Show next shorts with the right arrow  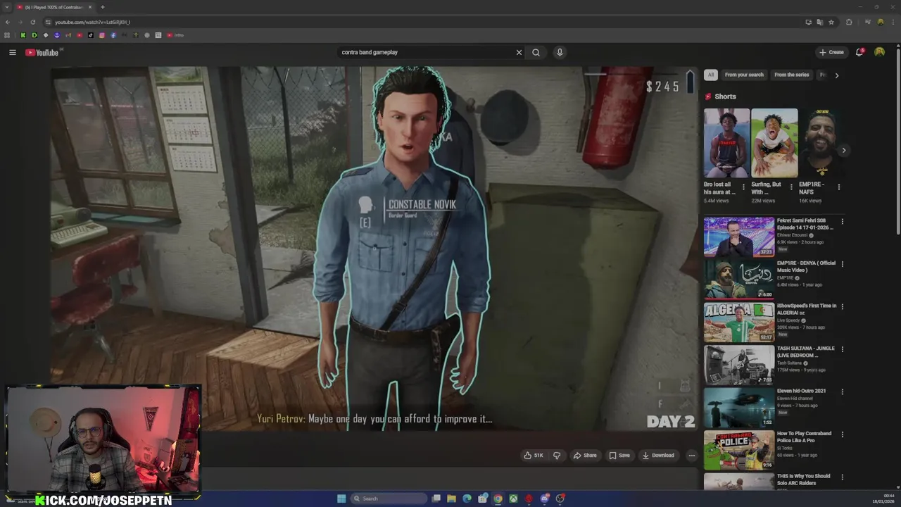pyautogui.click(x=843, y=150)
